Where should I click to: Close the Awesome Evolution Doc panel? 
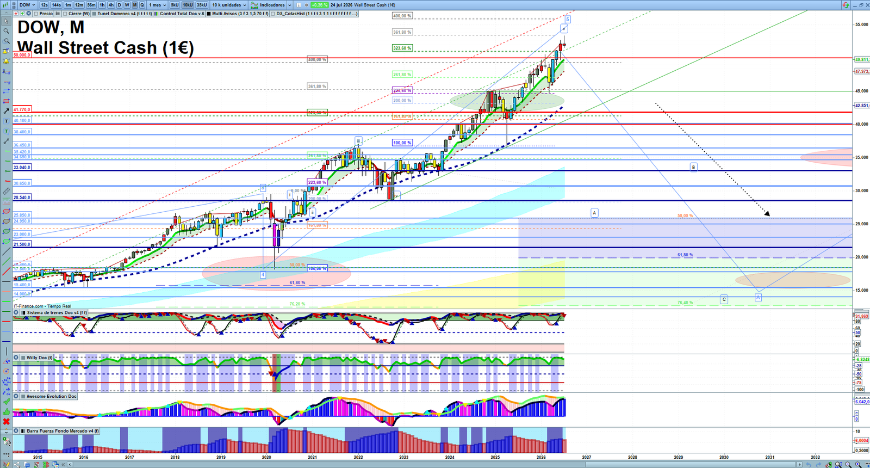(16, 396)
